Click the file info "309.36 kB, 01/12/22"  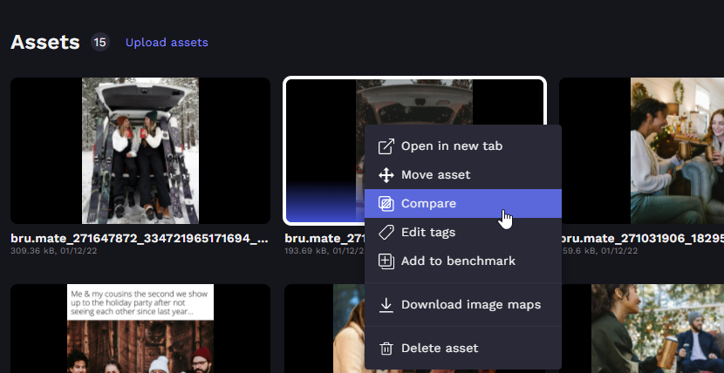click(53, 251)
